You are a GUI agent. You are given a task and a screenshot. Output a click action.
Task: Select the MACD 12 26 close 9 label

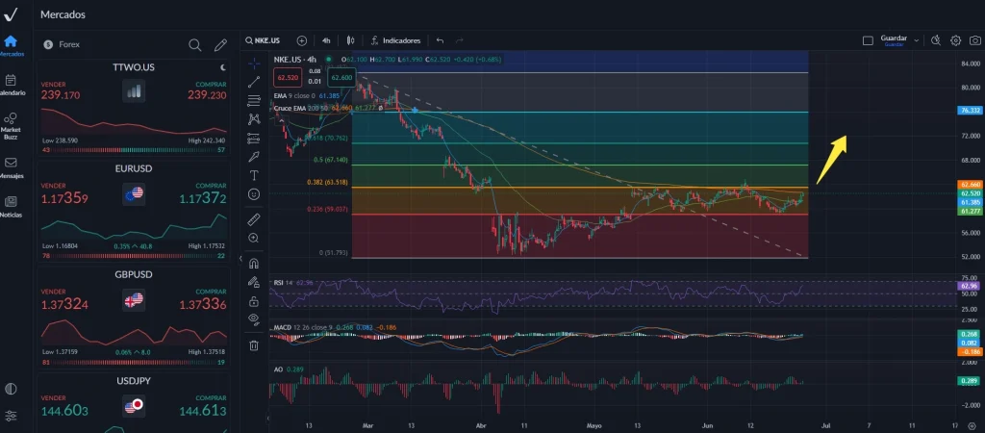pyautogui.click(x=303, y=327)
